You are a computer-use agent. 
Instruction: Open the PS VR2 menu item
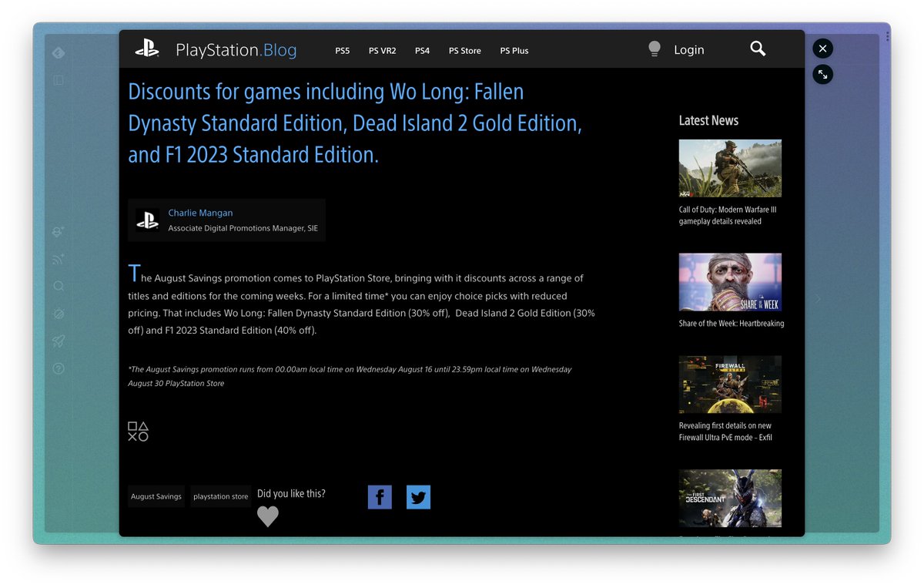[382, 51]
